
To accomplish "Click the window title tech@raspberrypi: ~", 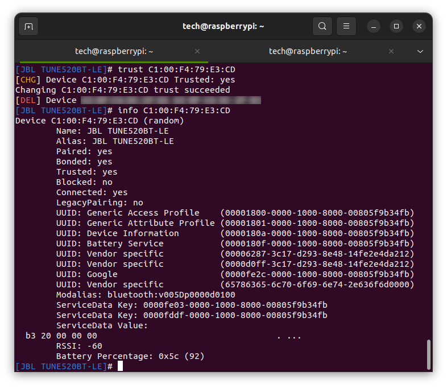I will [223, 27].
